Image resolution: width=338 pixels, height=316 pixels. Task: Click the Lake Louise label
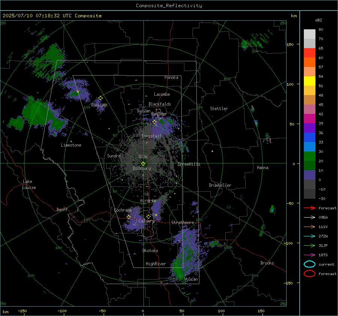29,184
